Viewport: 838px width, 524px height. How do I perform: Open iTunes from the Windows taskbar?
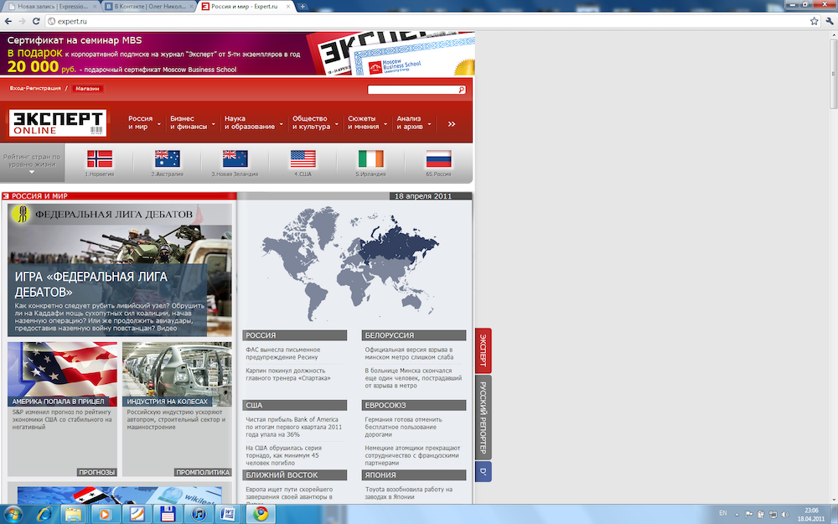pyautogui.click(x=198, y=513)
